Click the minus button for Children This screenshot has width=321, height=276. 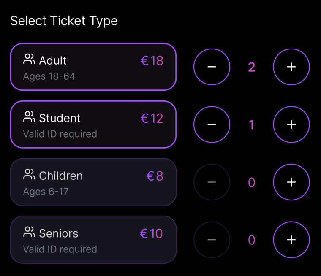pyautogui.click(x=212, y=182)
